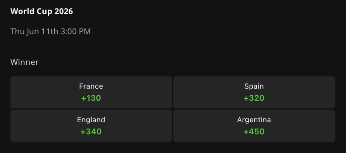The width and height of the screenshot is (346, 153).
Task: Click the Thu Jun 11th 3:00 PM date
Action: [50, 31]
